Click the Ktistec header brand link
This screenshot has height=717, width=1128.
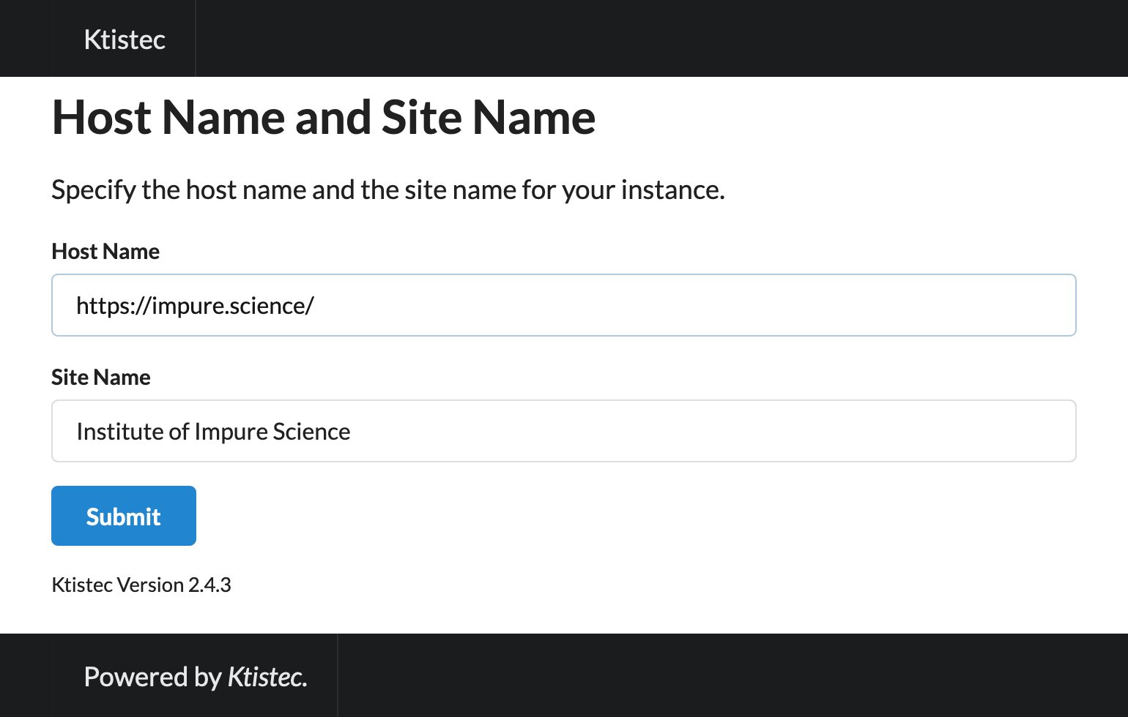pos(125,40)
